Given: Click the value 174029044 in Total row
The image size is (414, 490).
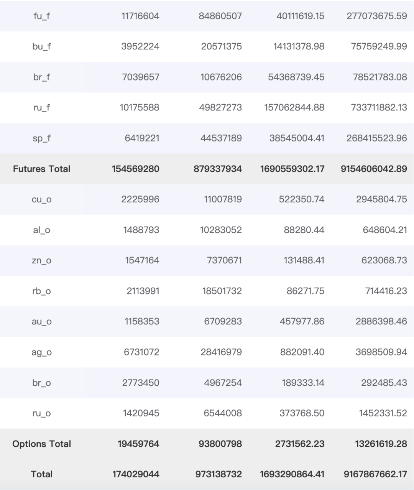Looking at the screenshot, I should (x=136, y=474).
